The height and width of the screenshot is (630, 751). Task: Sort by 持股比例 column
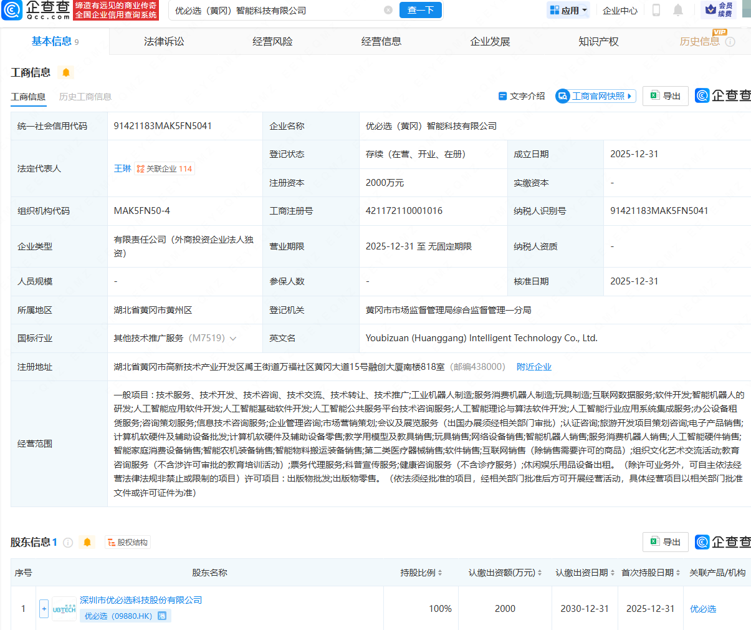pyautogui.click(x=421, y=573)
